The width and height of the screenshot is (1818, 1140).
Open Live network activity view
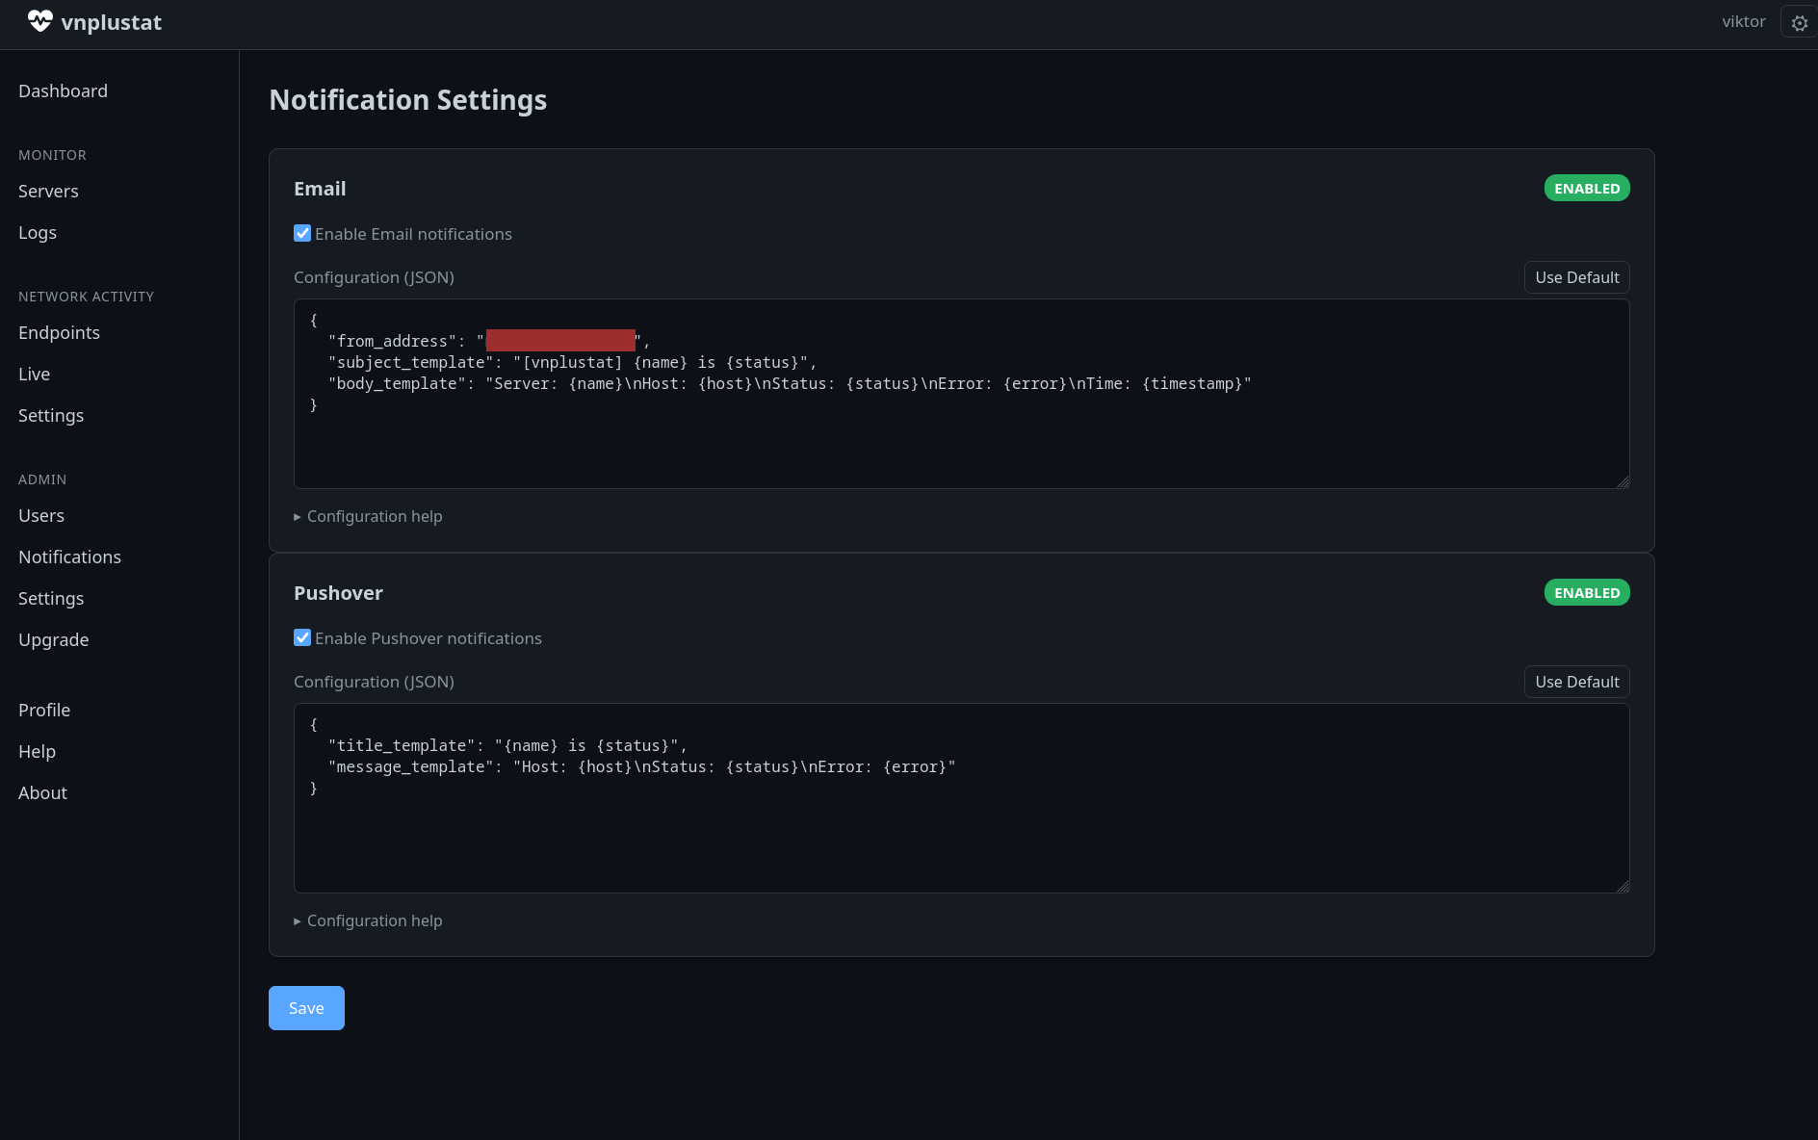point(34,374)
